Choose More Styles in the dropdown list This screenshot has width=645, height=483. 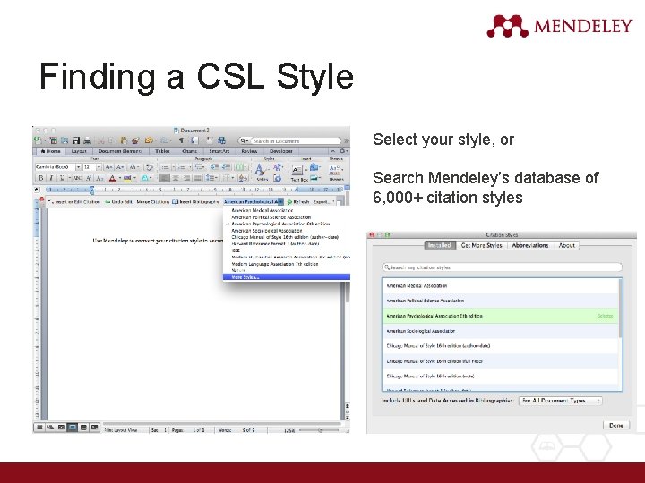tap(287, 277)
